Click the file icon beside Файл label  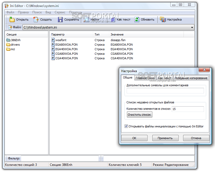point(10,27)
